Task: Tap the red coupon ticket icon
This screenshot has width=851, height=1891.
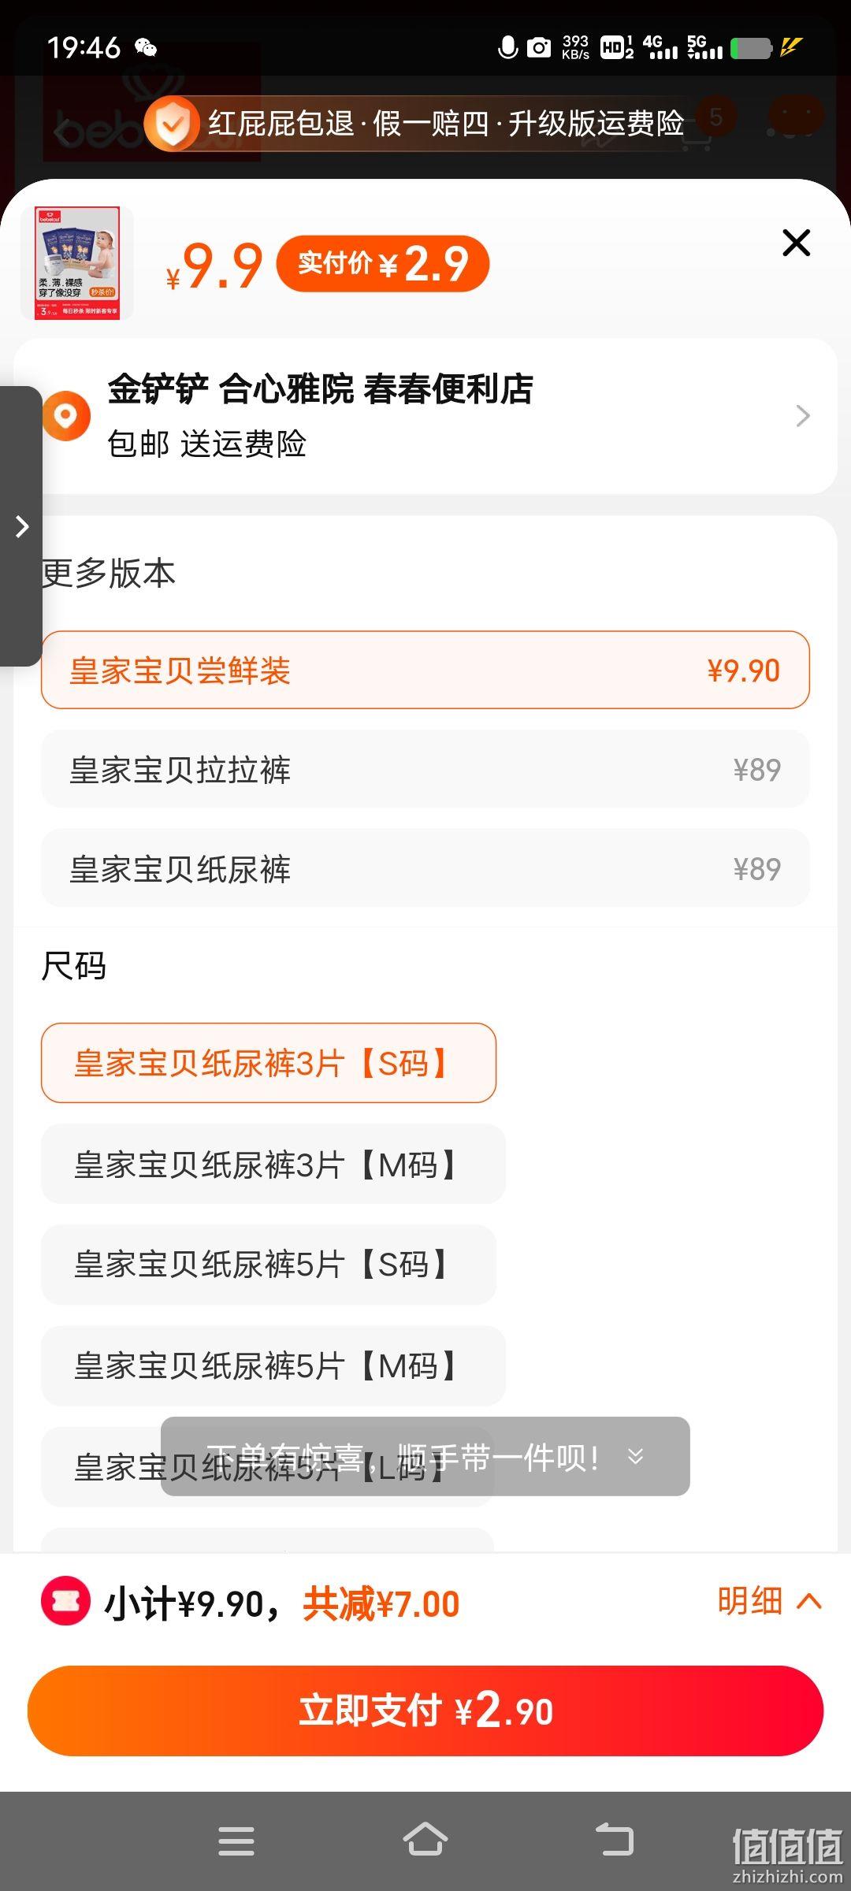Action: tap(65, 1600)
